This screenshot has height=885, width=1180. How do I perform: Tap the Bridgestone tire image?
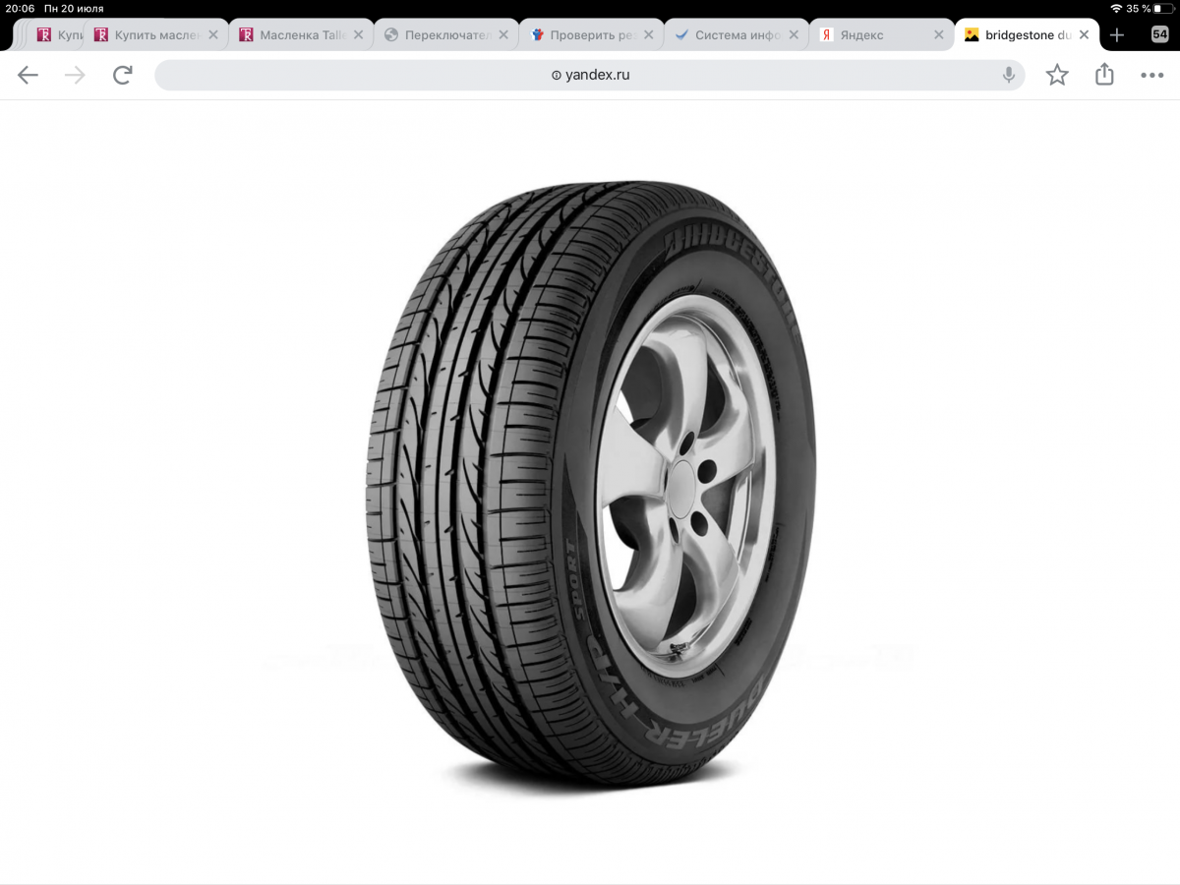click(590, 487)
